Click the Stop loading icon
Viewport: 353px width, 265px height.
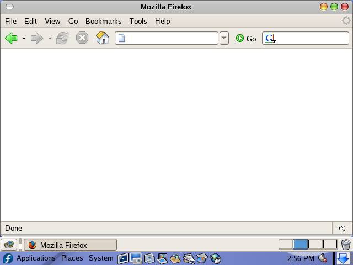click(82, 38)
